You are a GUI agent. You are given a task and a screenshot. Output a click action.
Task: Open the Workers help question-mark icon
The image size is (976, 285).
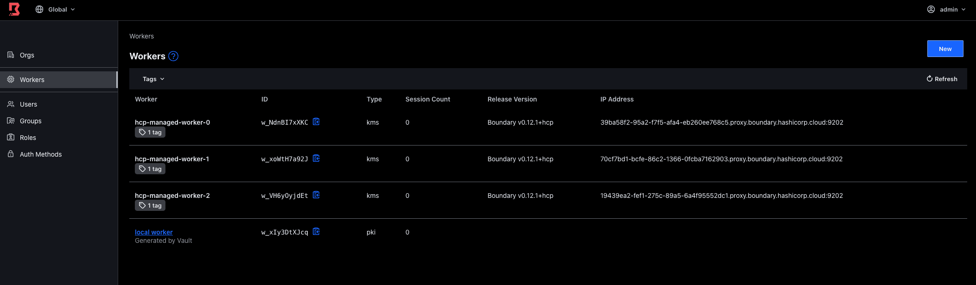pyautogui.click(x=173, y=56)
